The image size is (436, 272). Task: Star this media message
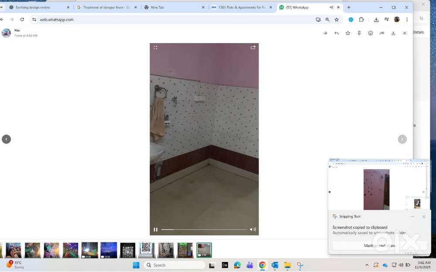tap(348, 33)
